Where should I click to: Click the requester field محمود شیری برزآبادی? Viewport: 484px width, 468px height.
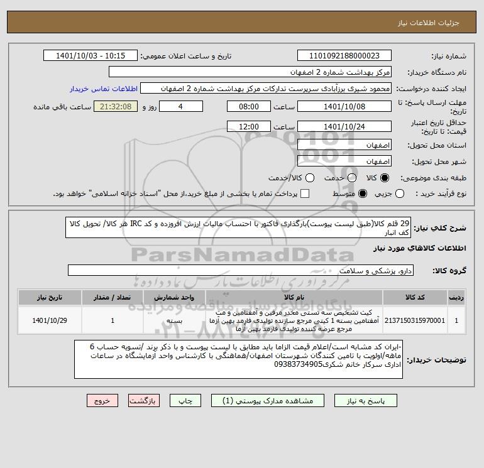pos(266,88)
